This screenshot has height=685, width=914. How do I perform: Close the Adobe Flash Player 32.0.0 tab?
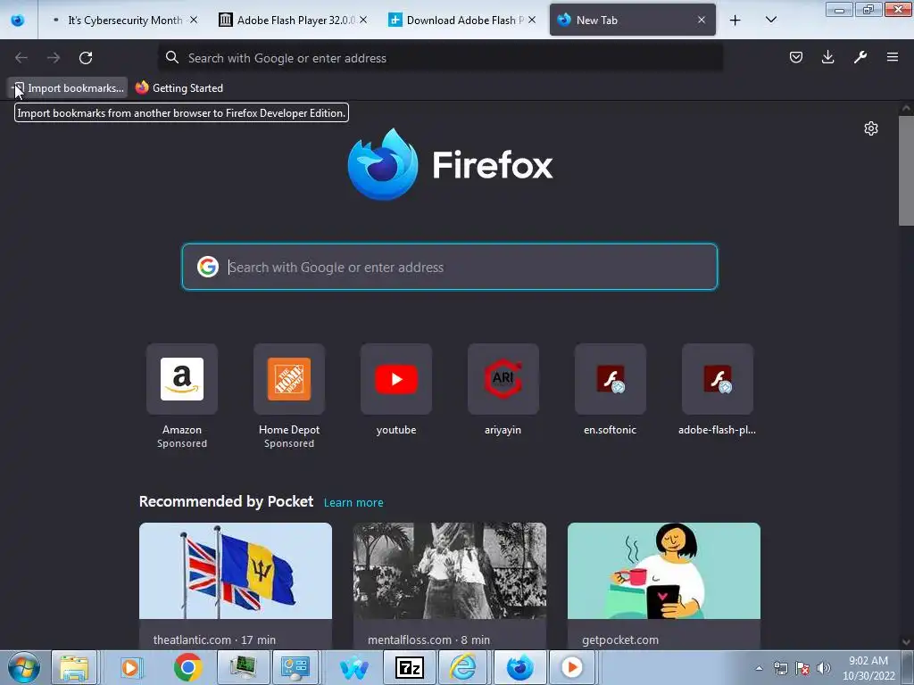(x=363, y=20)
